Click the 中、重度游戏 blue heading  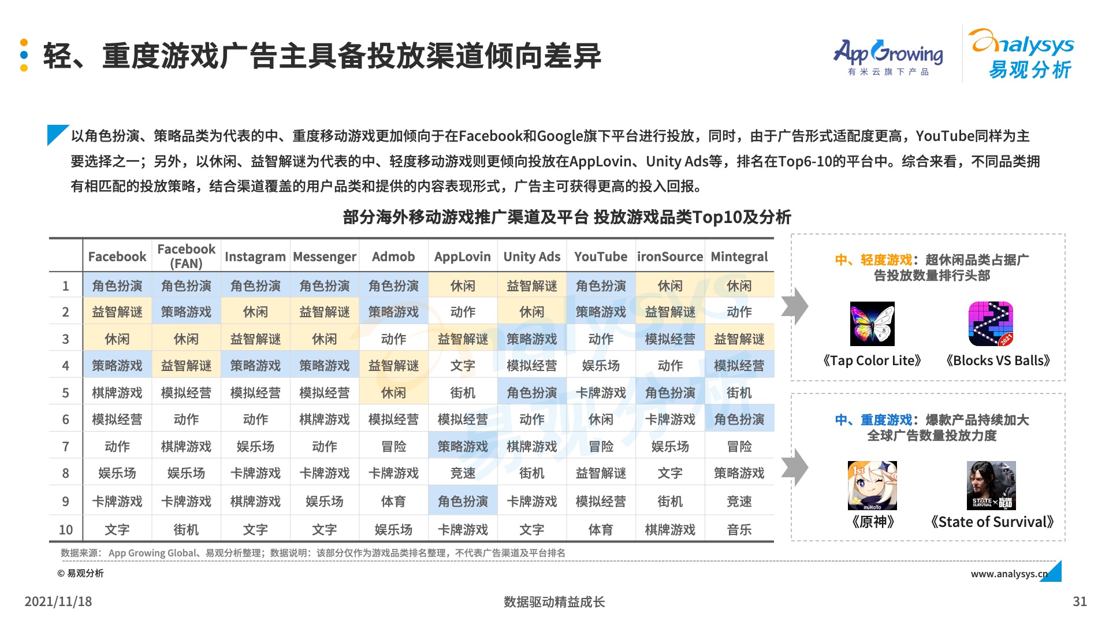coord(873,420)
